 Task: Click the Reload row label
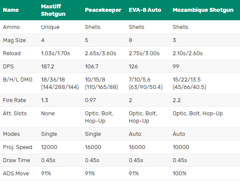(12, 53)
